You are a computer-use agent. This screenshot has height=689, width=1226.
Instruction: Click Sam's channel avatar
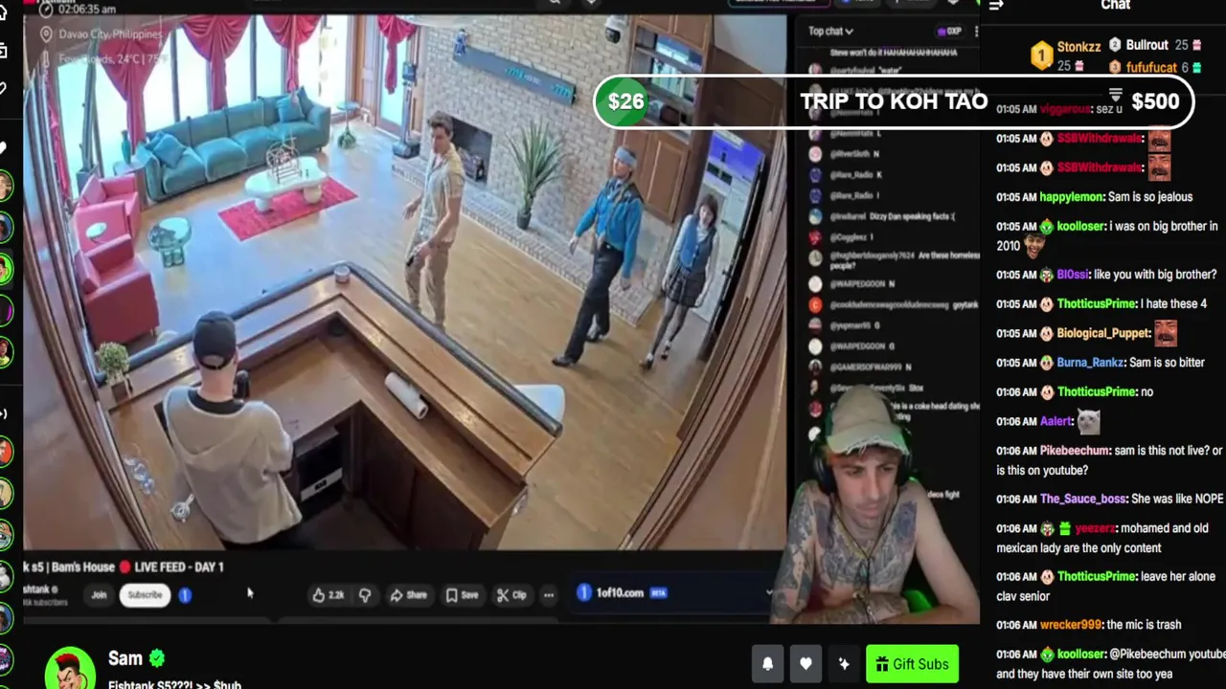[70, 667]
